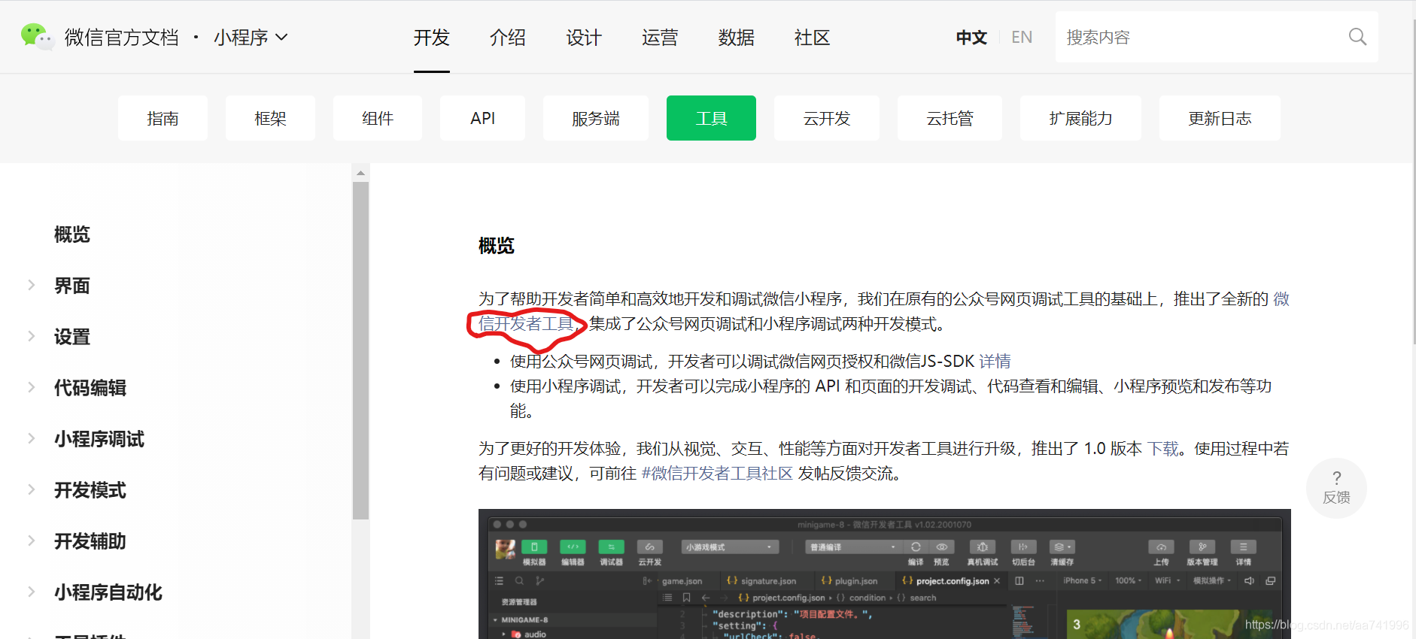Viewport: 1416px width, 639px height.
Task: Expand the 设置 sidebar section
Action: tap(32, 336)
